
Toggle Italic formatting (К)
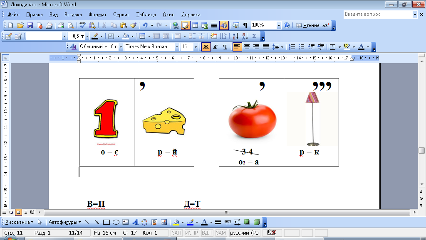[215, 47]
